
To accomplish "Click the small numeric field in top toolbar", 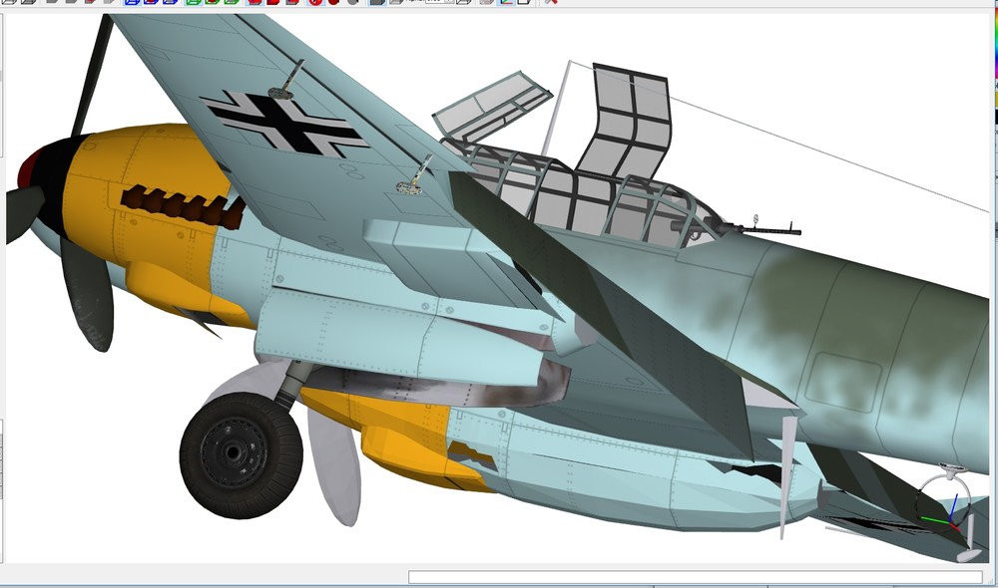I will 439,2.
